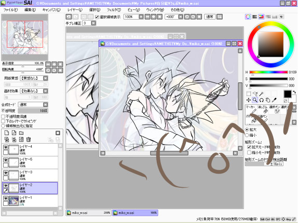298x223 pixels.
Task: Select the lasso selection tool
Action: [x=255, y=94]
